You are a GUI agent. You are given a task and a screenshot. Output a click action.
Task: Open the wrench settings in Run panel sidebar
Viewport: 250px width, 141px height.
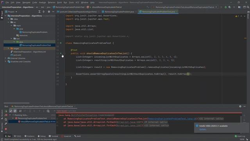[6, 124]
